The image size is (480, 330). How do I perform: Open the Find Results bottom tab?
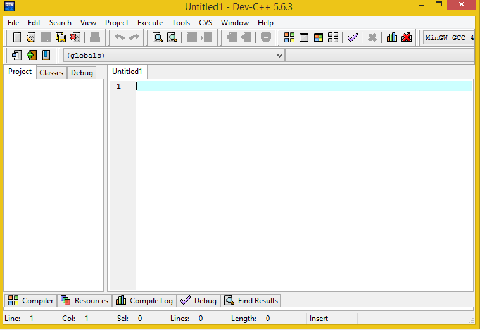click(x=251, y=301)
